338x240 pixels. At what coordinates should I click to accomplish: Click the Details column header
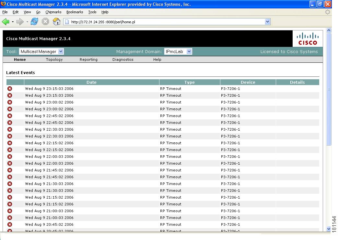coord(297,82)
